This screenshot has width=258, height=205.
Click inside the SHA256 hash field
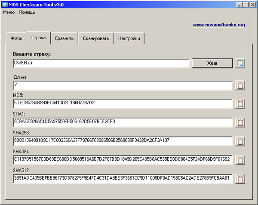tap(123, 141)
